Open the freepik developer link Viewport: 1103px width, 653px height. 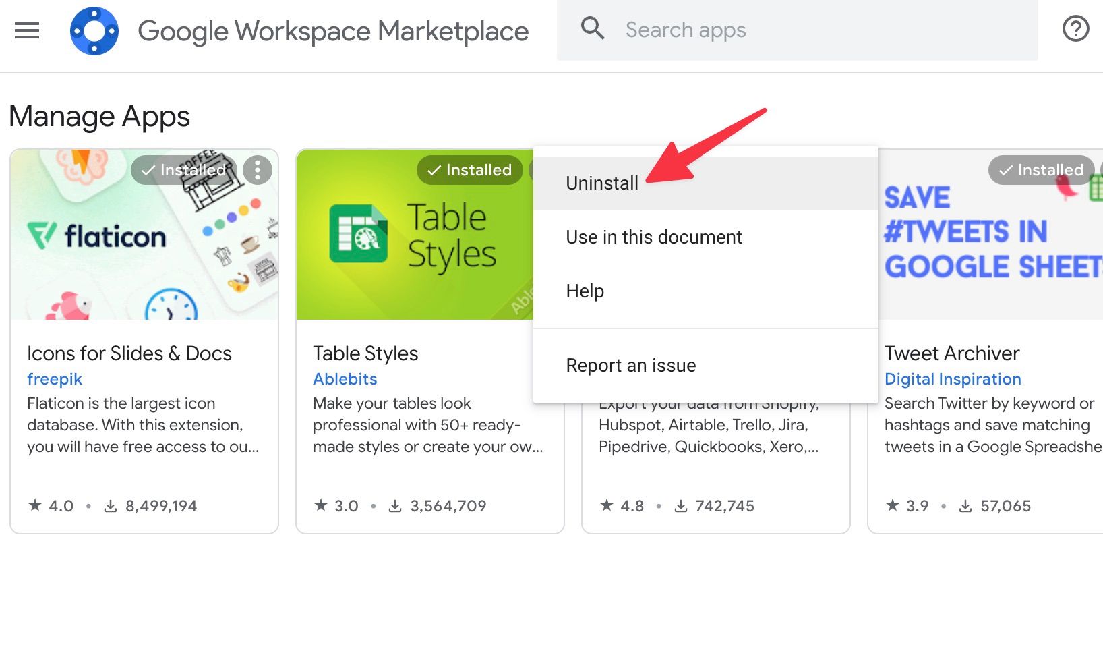55,378
